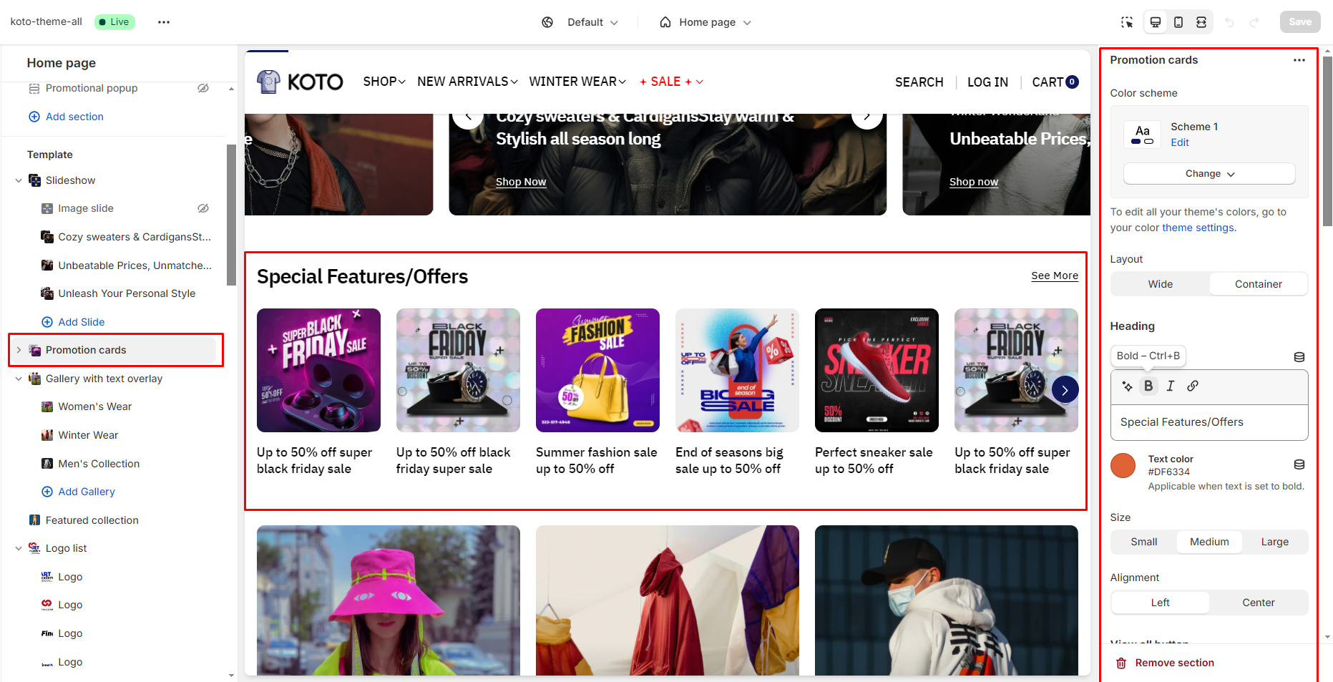Expand the Promotion cards section
The height and width of the screenshot is (682, 1333).
19,350
